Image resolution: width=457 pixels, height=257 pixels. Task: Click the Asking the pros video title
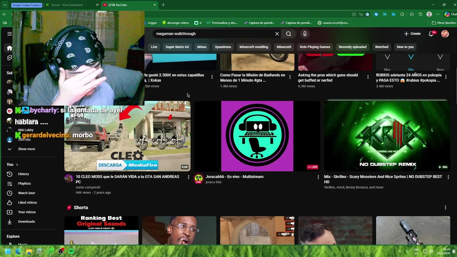[x=328, y=78]
